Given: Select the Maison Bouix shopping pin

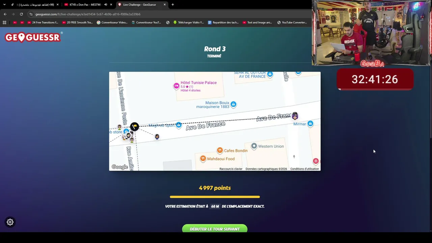Looking at the screenshot, I should tap(233, 104).
